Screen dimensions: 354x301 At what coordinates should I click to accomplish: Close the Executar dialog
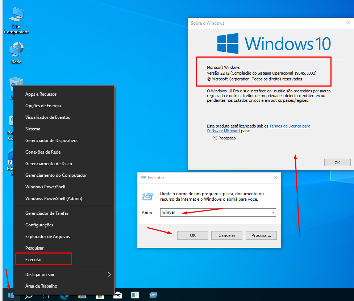pos(276,177)
